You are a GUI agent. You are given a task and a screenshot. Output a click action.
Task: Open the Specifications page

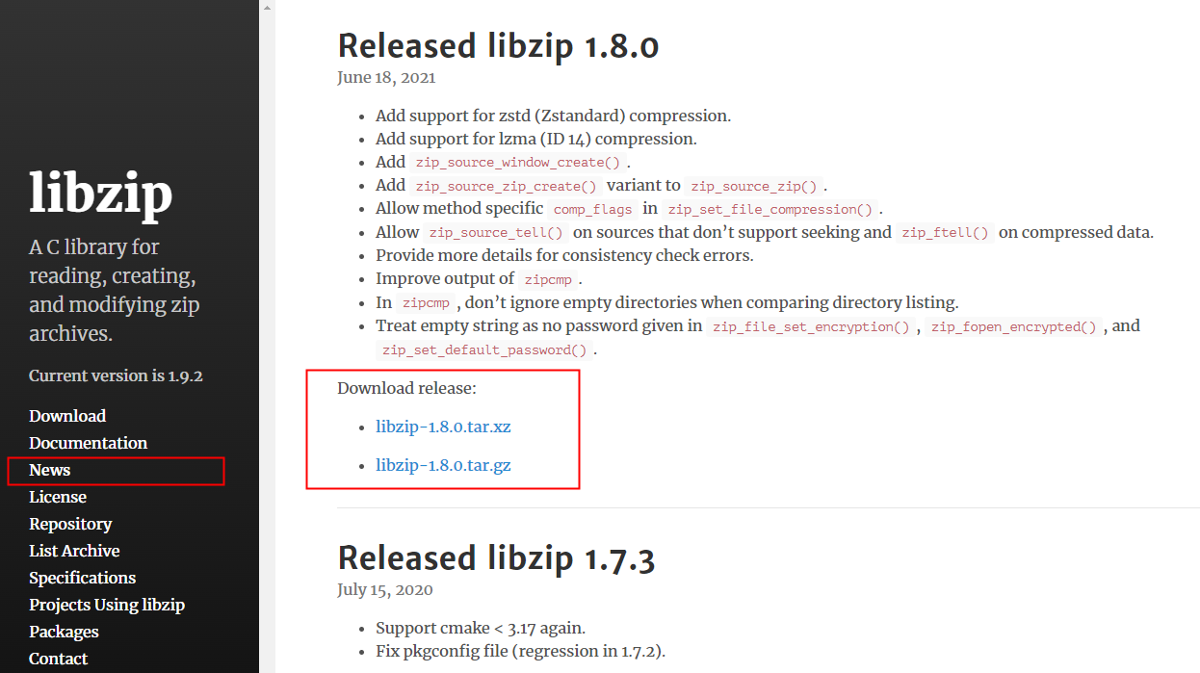82,577
